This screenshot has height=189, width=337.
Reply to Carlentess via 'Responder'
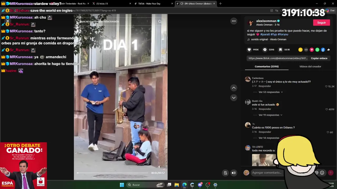[265, 86]
